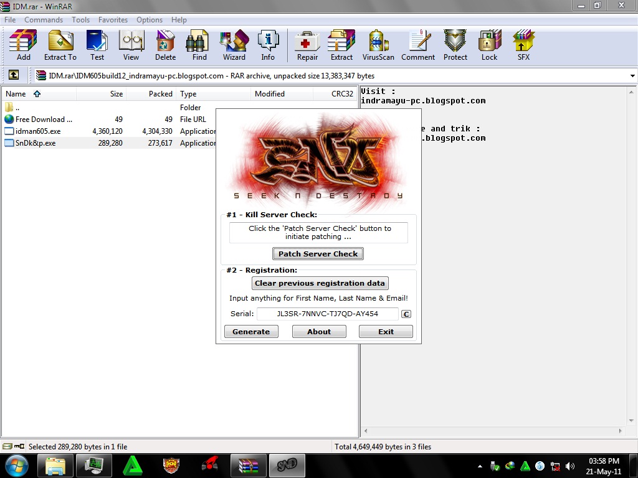
Task: Open the Options menu
Action: pos(150,19)
